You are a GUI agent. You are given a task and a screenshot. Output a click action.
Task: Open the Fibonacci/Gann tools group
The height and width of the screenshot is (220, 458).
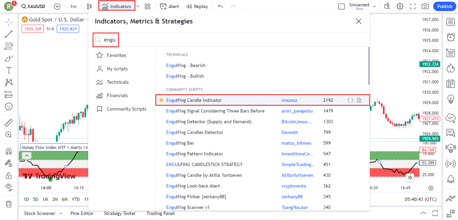9,46
